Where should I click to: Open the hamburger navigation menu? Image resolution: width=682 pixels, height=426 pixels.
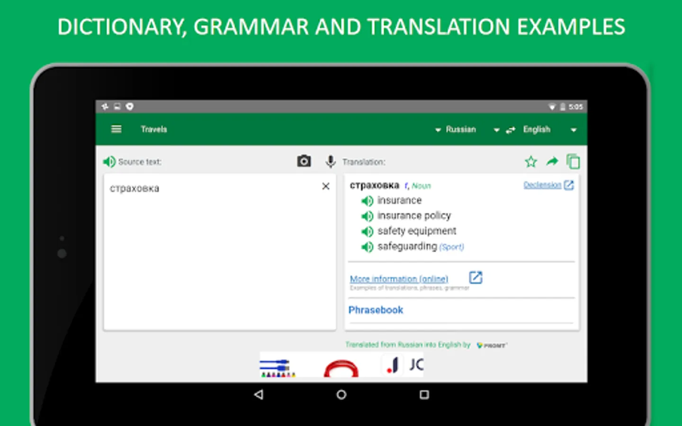pyautogui.click(x=116, y=129)
